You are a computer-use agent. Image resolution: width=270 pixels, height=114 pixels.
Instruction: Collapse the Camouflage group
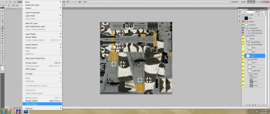[x=247, y=59]
